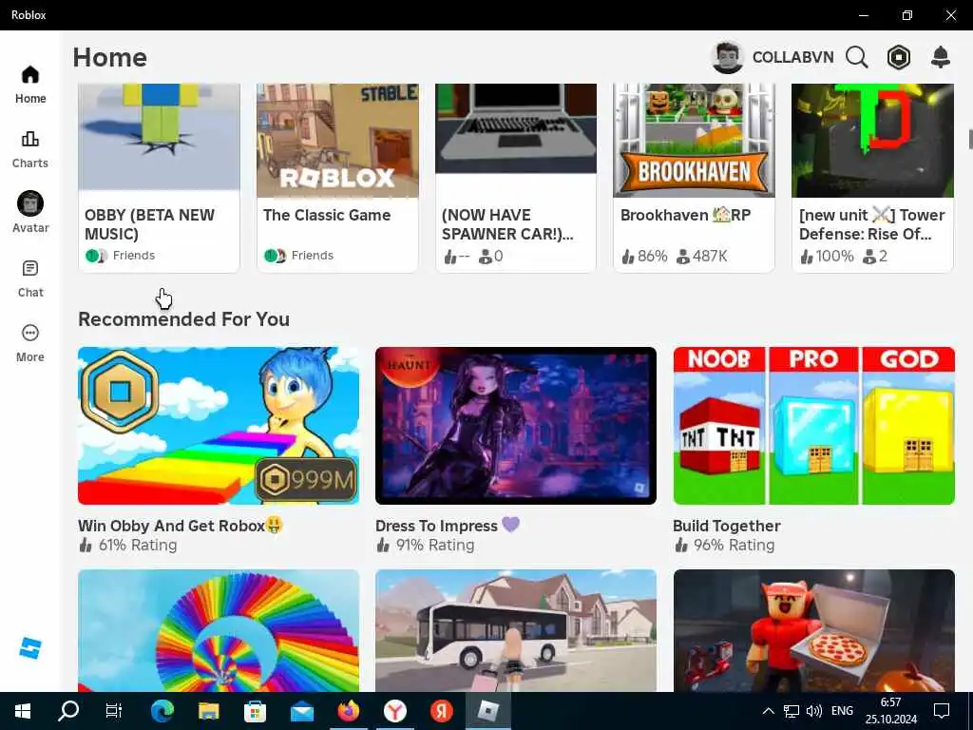973x730 pixels.
Task: Open the Mail app from taskbar
Action: tap(301, 711)
